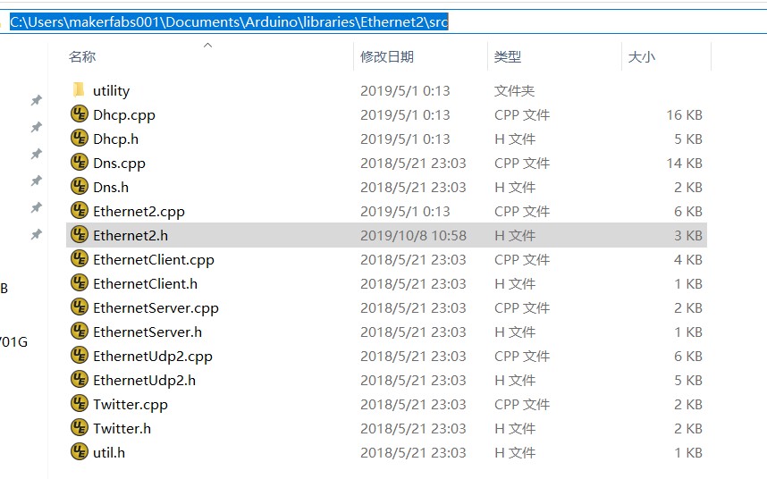The height and width of the screenshot is (479, 767).
Task: Click the EthernetClient.cpp file icon
Action: [x=80, y=259]
